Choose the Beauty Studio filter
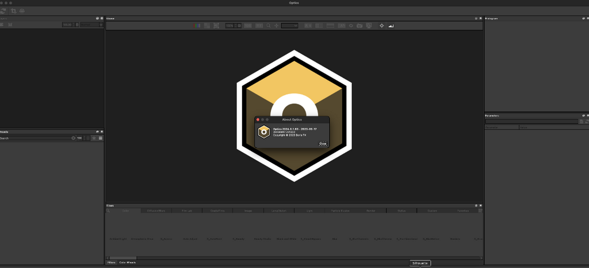589x268 pixels. tap(262, 239)
